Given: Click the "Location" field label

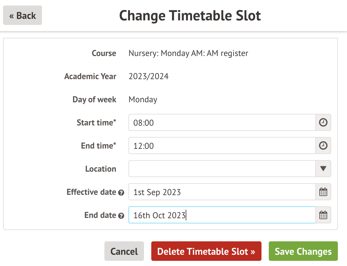Looking at the screenshot, I should (100, 169).
